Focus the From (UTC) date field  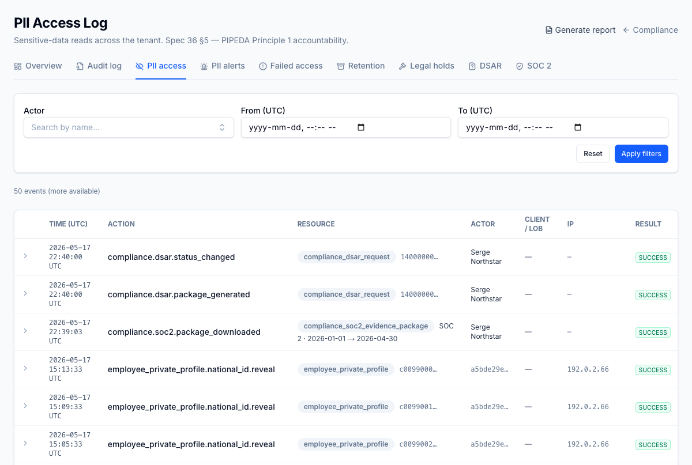[346, 127]
